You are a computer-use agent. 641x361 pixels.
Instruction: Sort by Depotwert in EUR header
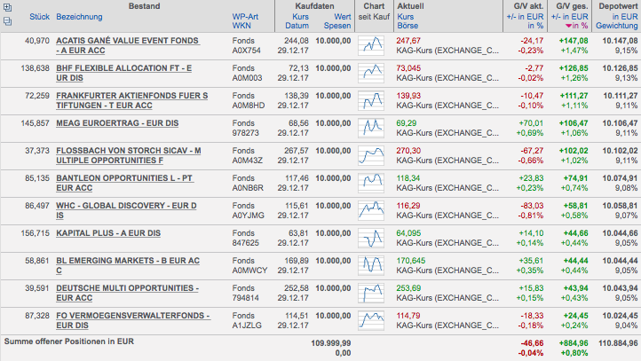625,17
